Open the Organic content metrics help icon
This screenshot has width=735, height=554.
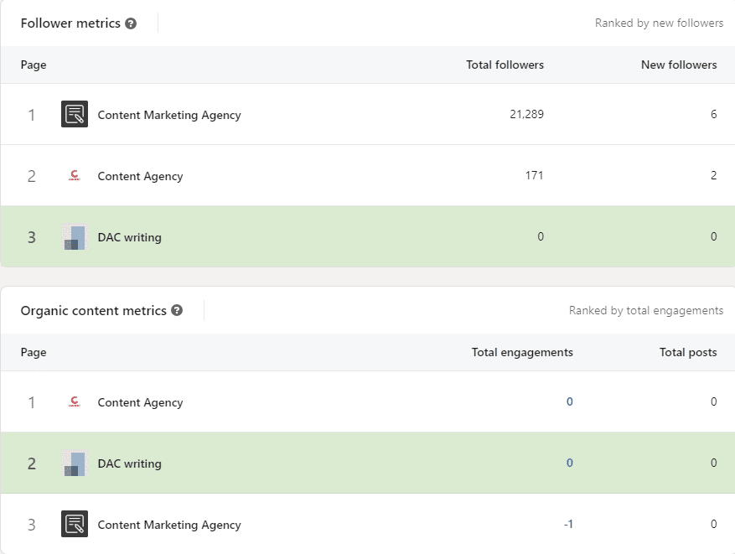pyautogui.click(x=176, y=310)
